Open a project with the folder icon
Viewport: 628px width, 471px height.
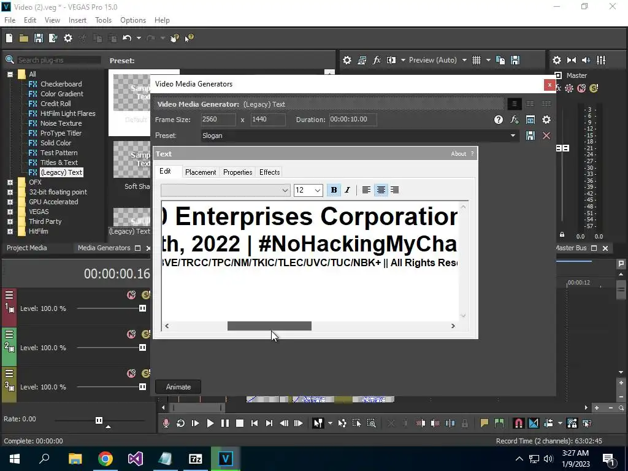click(x=24, y=38)
